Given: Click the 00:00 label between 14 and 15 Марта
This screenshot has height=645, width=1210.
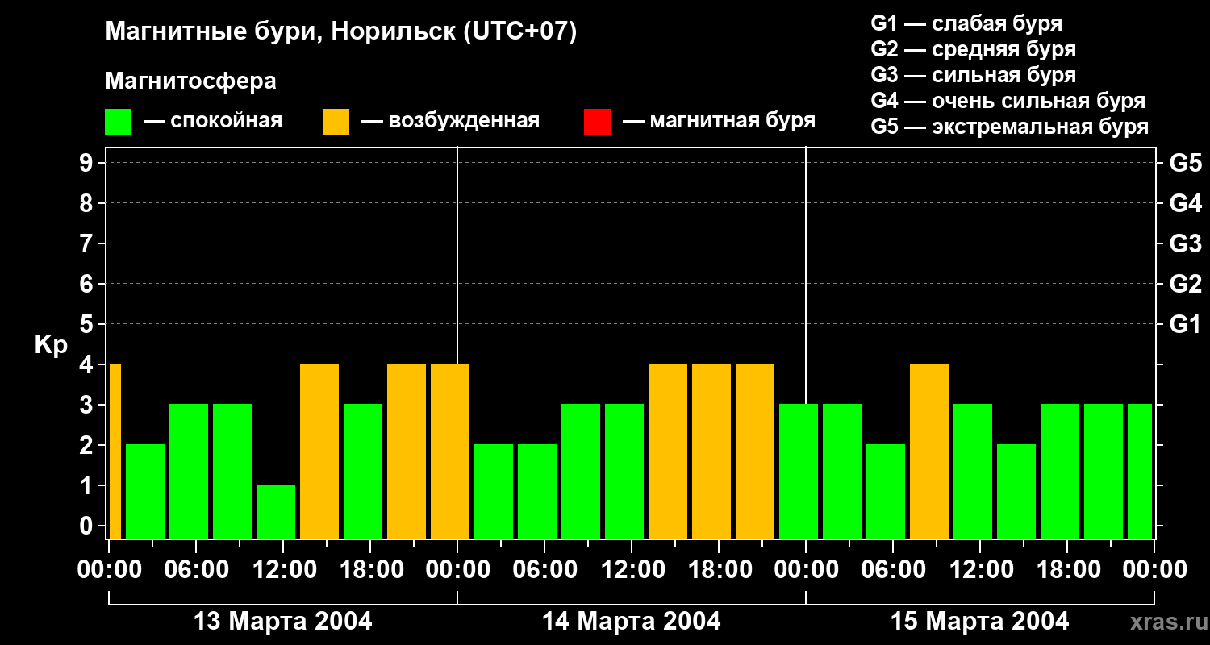Looking at the screenshot, I should coord(806,570).
